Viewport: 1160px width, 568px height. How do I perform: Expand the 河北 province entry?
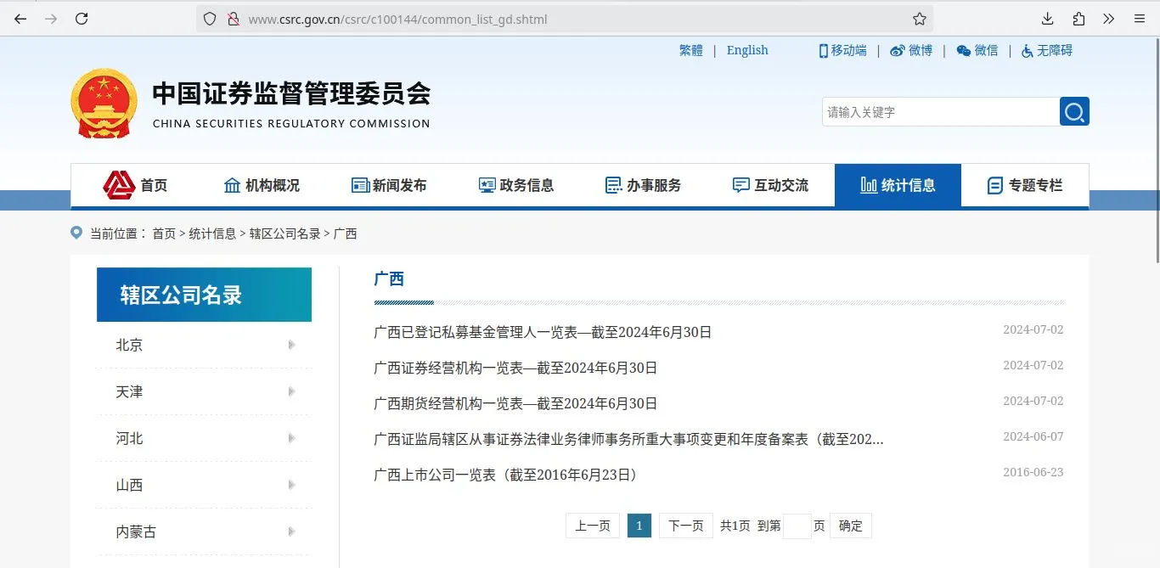coord(204,438)
